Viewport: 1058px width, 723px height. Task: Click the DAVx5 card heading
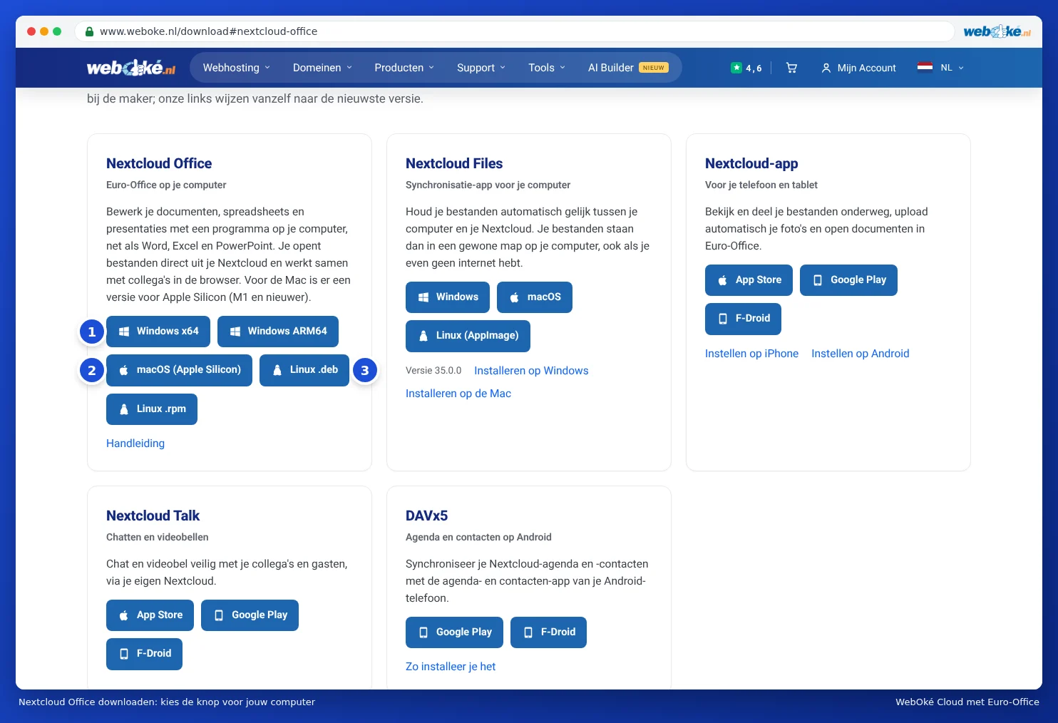coord(426,516)
